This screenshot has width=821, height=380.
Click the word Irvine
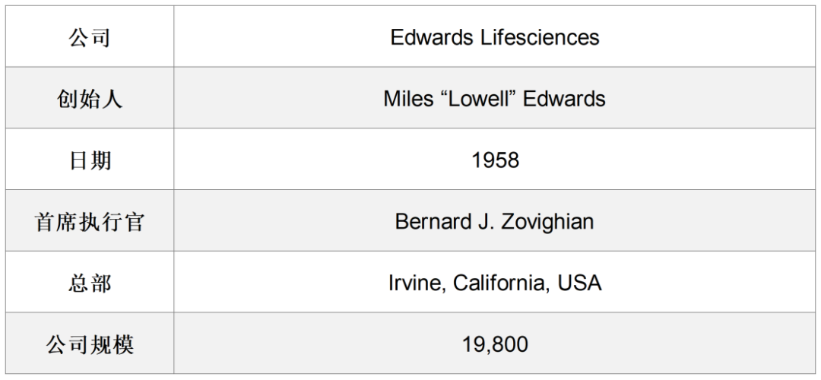click(x=417, y=283)
